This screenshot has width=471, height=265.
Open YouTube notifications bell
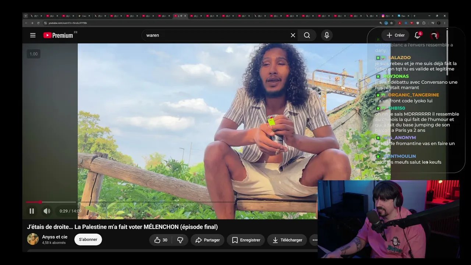(x=418, y=35)
